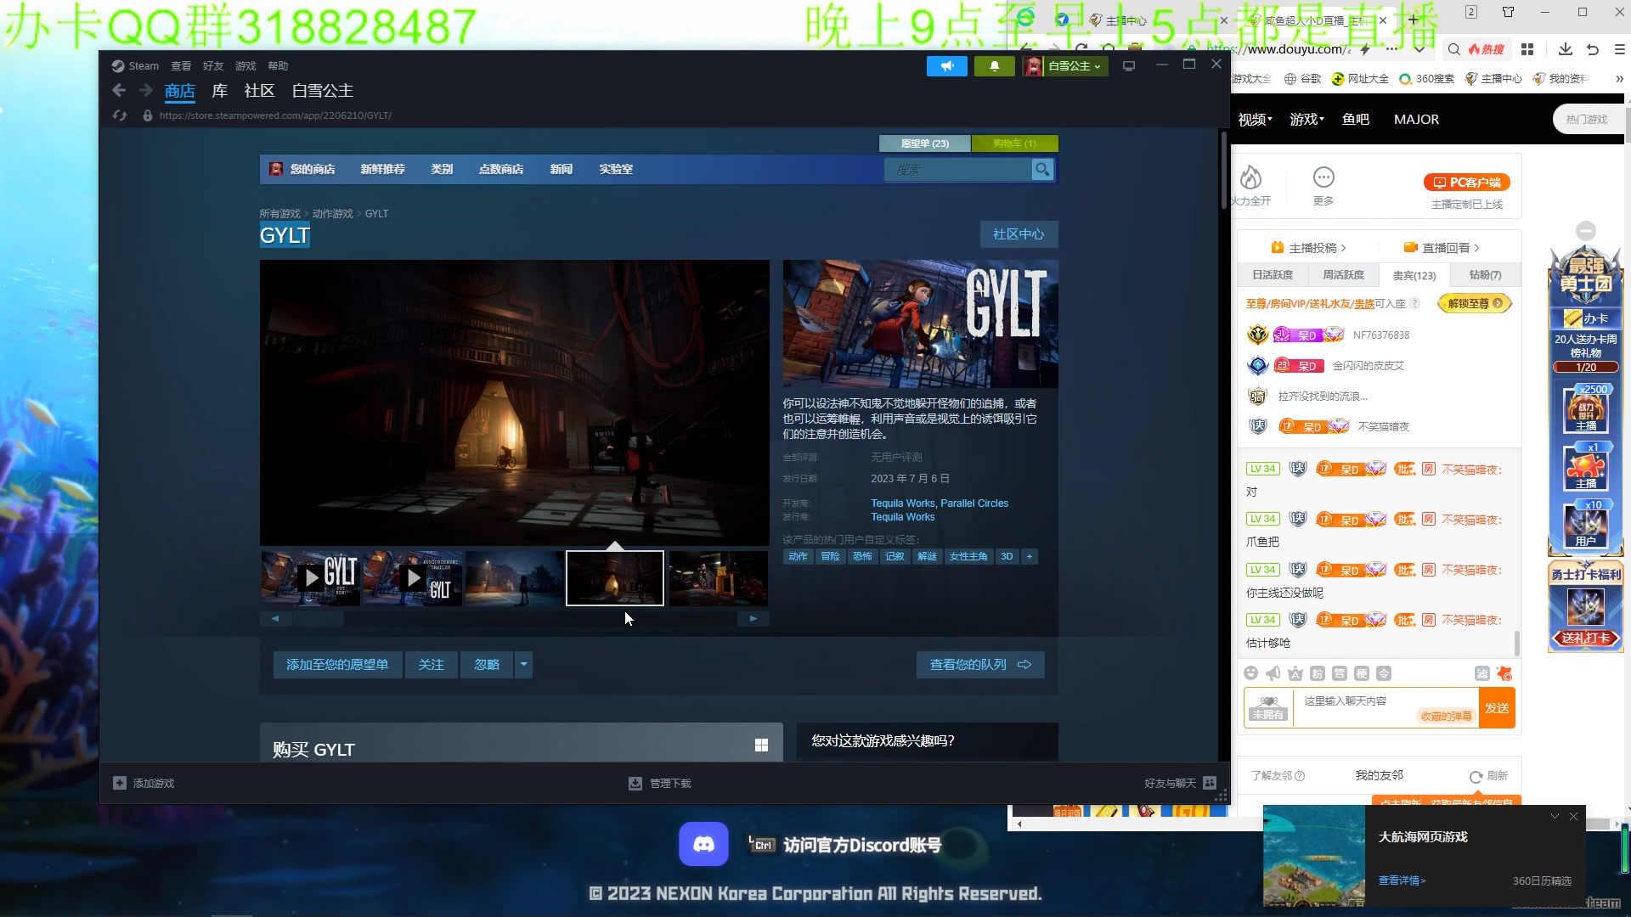Click the add game plus icon

click(x=120, y=783)
